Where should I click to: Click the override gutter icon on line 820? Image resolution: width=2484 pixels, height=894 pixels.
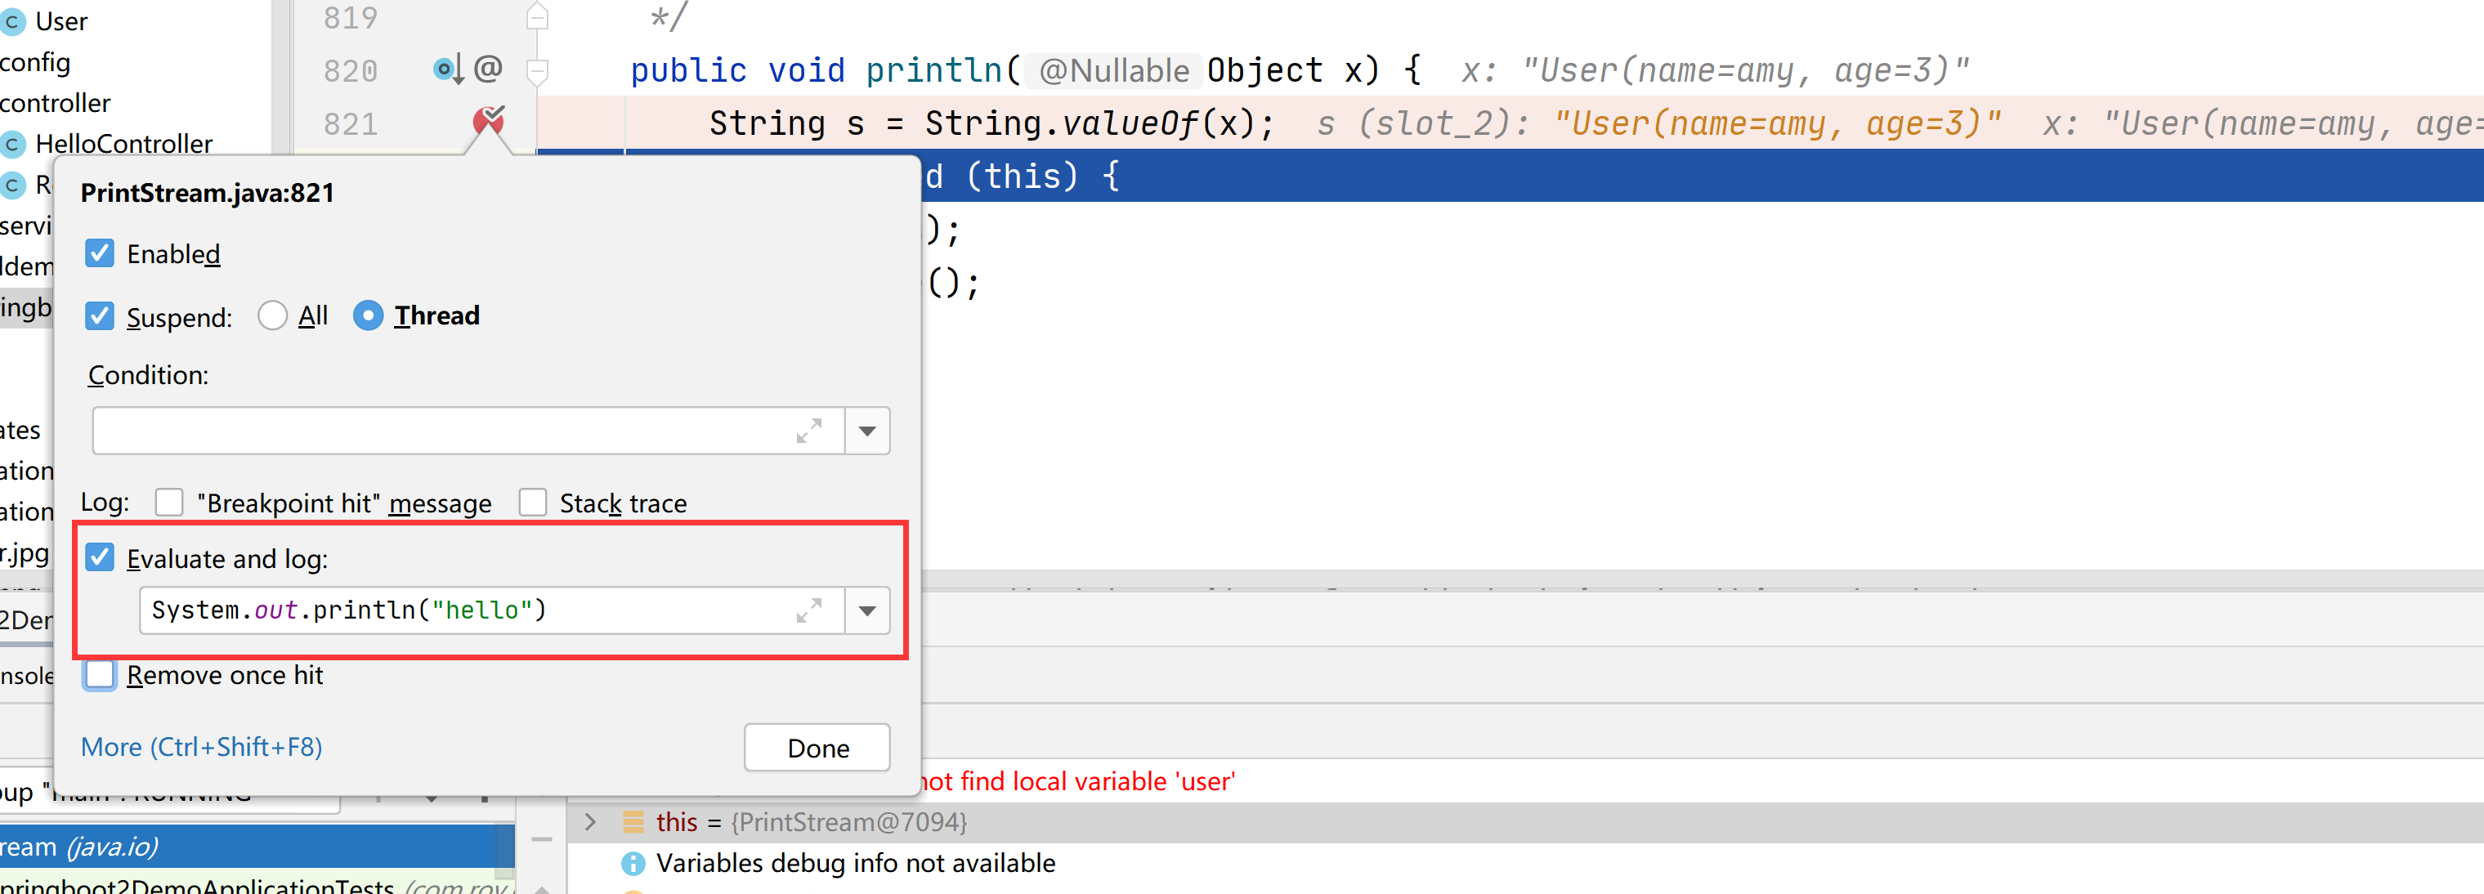(x=447, y=69)
